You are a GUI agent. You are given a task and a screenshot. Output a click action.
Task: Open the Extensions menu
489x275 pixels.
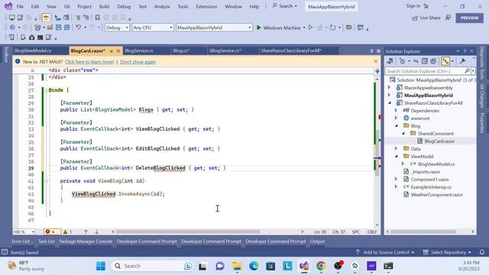pyautogui.click(x=206, y=6)
